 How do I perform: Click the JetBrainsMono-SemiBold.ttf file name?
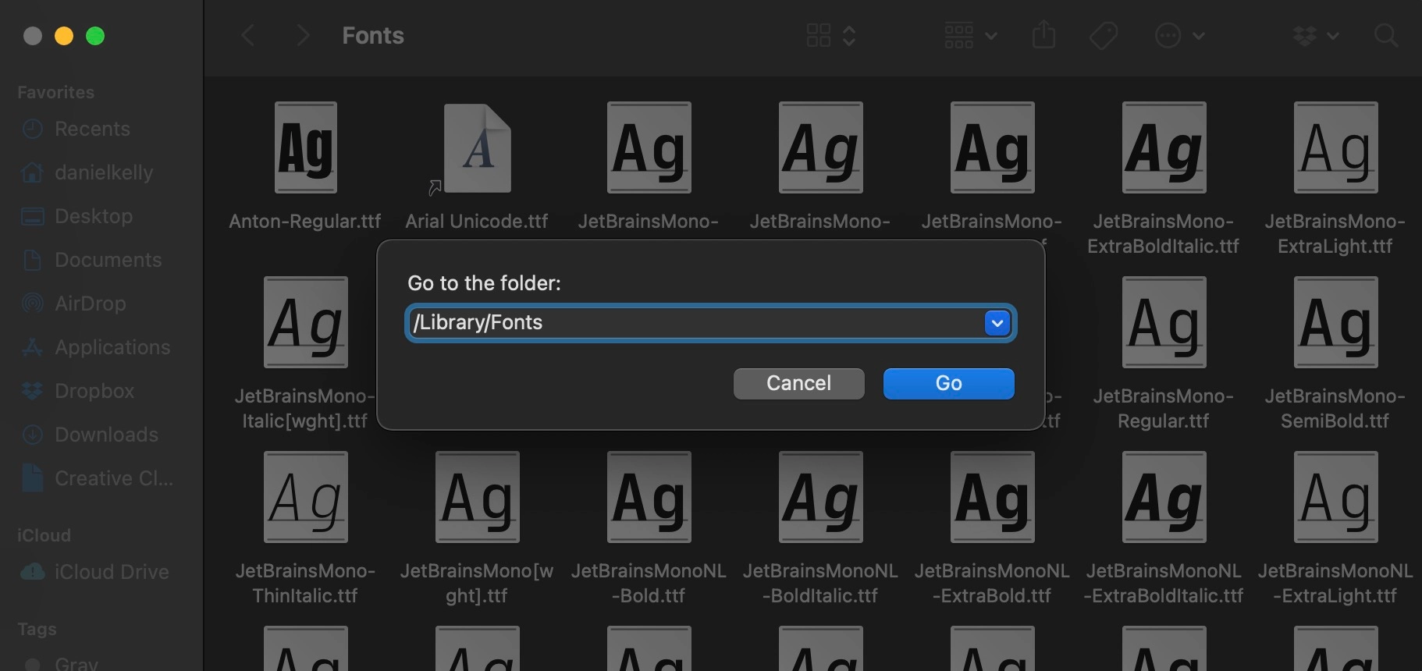tap(1335, 408)
